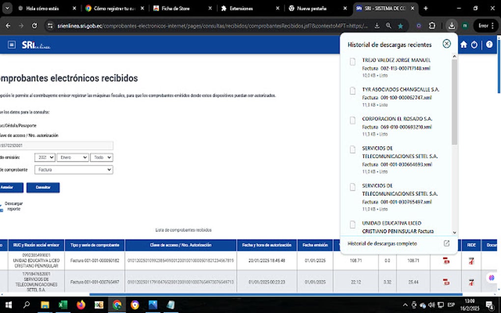Select the Clave de acceso input field
The image size is (501, 313).
coord(56,145)
